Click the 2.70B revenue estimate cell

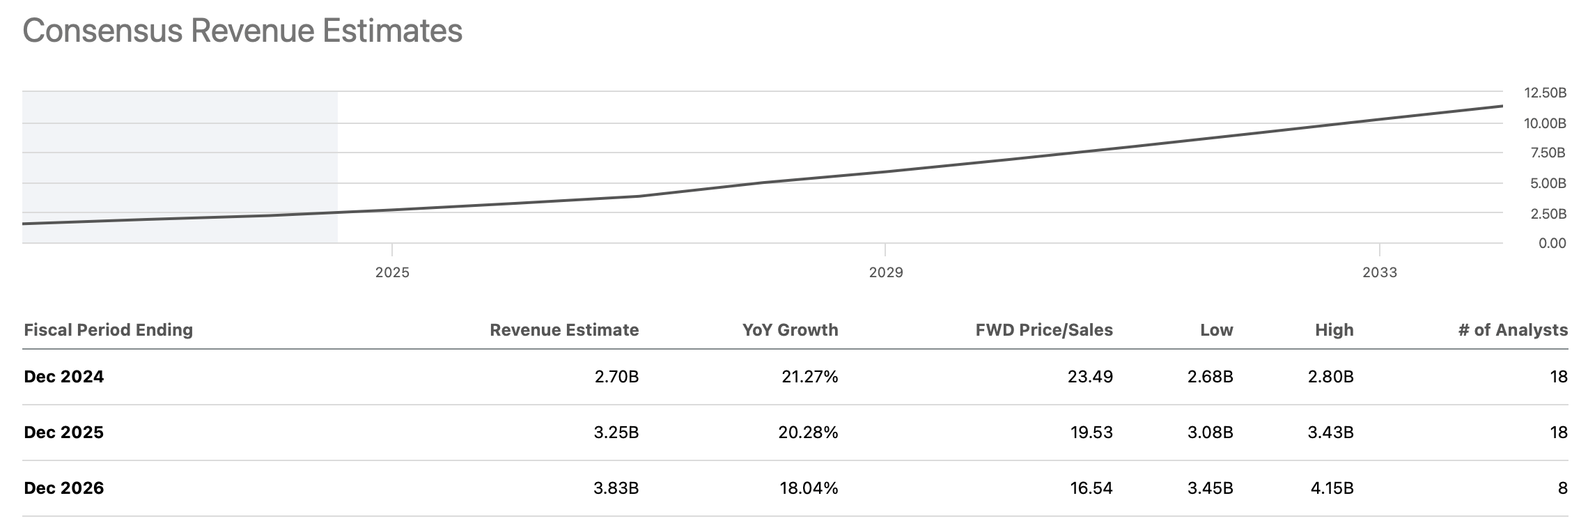616,377
